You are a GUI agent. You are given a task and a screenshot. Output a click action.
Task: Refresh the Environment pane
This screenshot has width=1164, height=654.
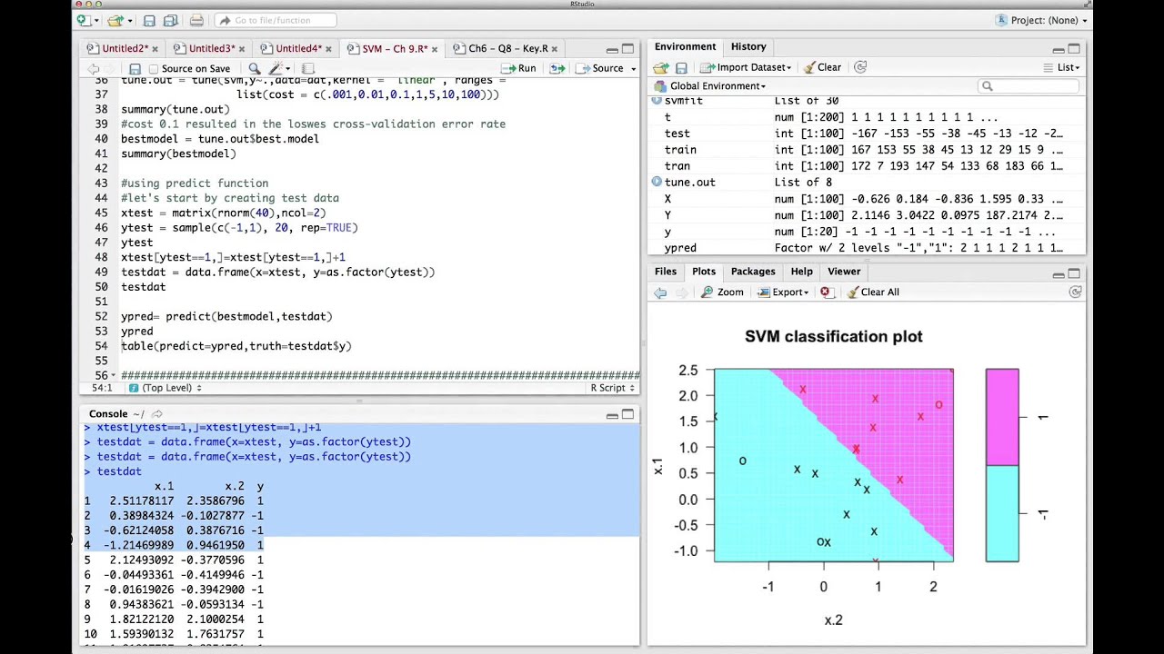pos(860,67)
